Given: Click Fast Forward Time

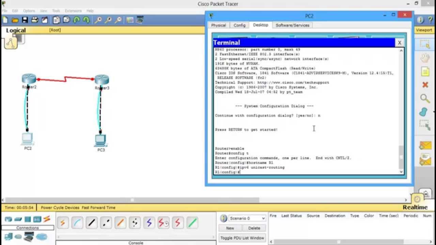Looking at the screenshot, I should [98, 208].
